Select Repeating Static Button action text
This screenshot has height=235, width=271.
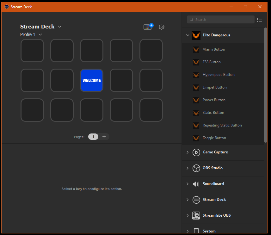tap(222, 125)
